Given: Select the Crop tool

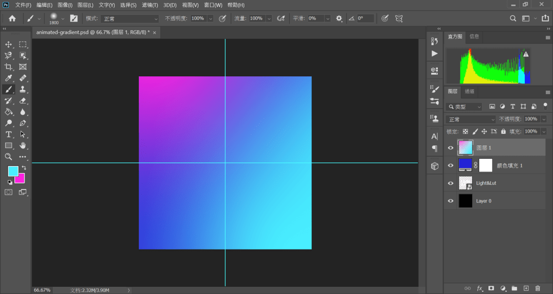Looking at the screenshot, I should 9,67.
